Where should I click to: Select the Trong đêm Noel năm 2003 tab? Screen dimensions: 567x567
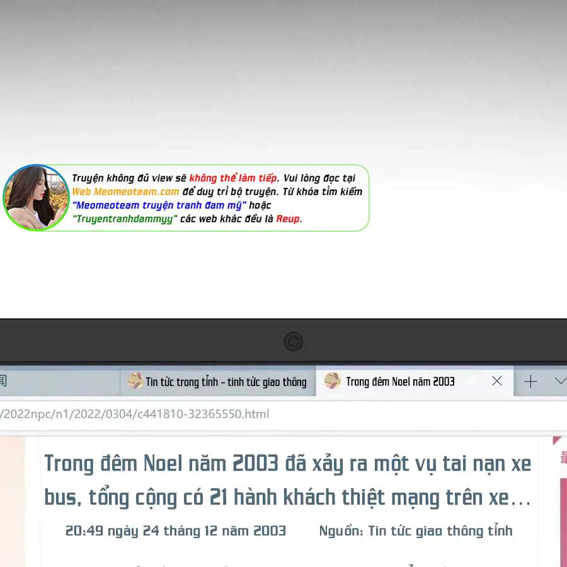pos(400,382)
